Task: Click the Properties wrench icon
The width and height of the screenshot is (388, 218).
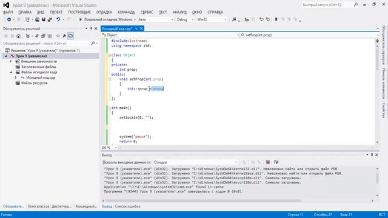Action: 64,36
